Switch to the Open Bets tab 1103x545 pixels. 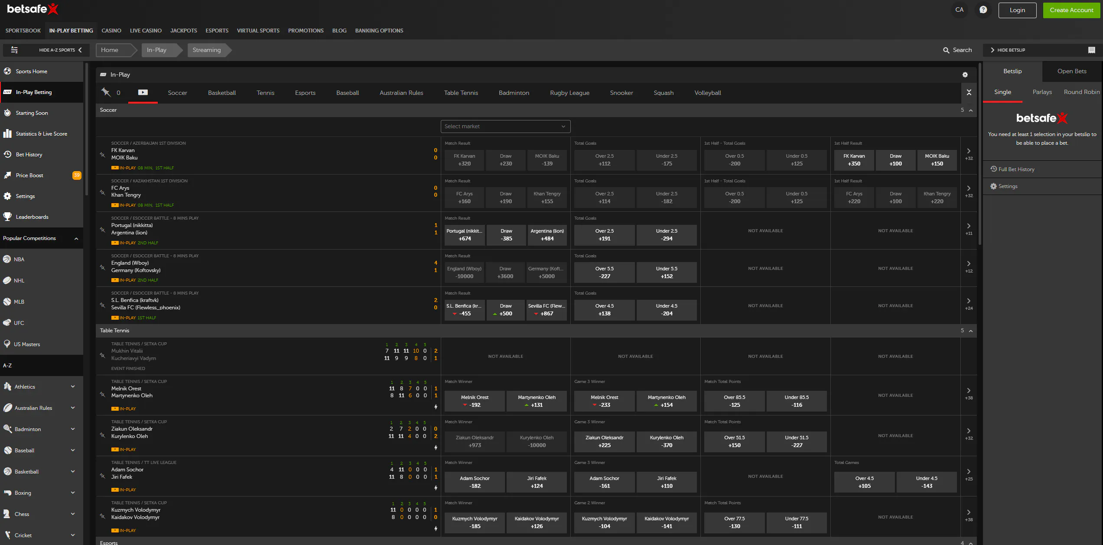click(x=1072, y=71)
